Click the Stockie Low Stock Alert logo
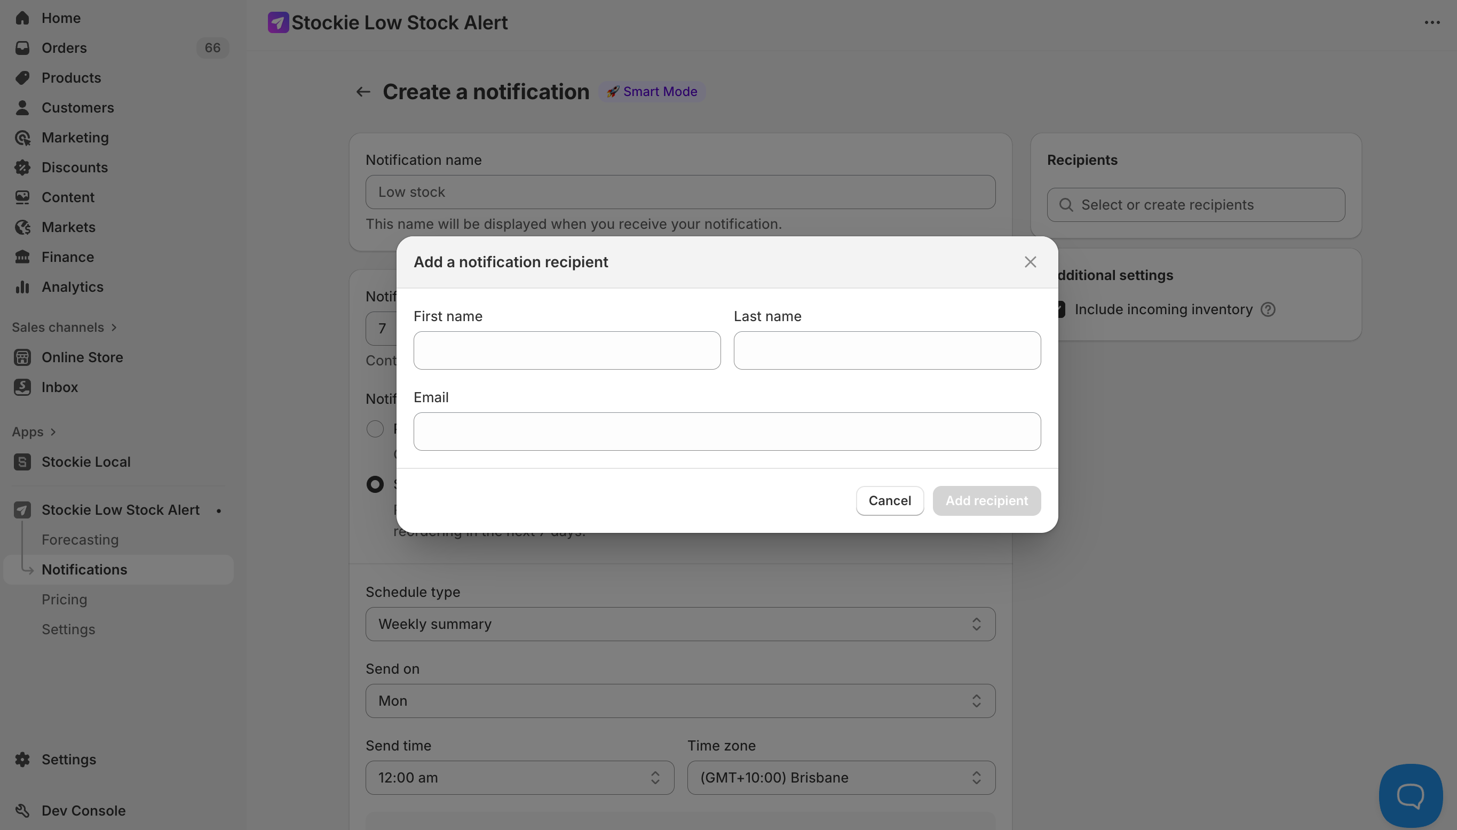 278,23
